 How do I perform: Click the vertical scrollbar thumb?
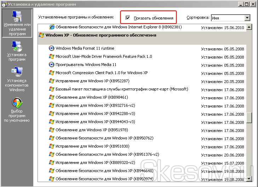tap(249, 118)
